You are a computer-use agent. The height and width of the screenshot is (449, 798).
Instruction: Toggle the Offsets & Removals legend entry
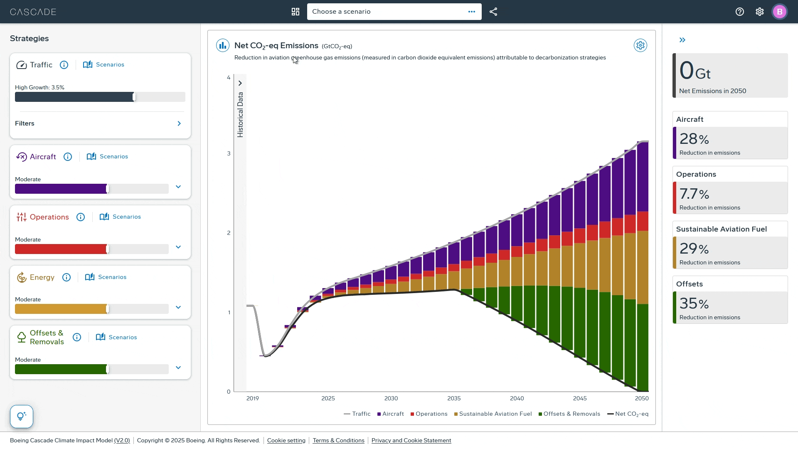click(569, 414)
